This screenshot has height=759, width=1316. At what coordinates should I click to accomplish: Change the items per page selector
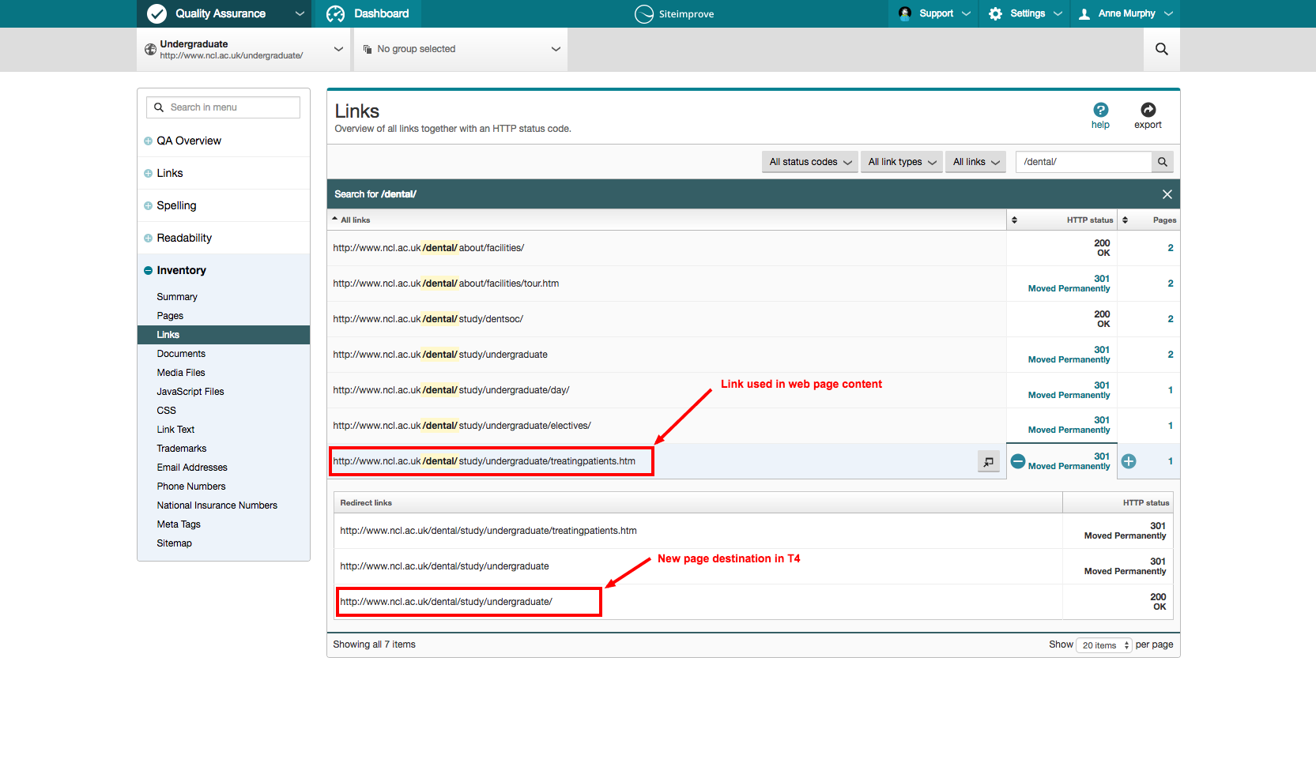(x=1104, y=645)
